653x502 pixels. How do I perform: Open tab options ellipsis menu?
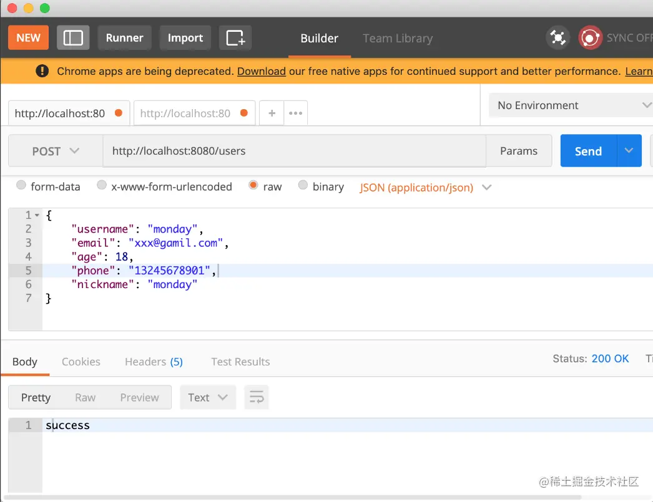pyautogui.click(x=296, y=113)
